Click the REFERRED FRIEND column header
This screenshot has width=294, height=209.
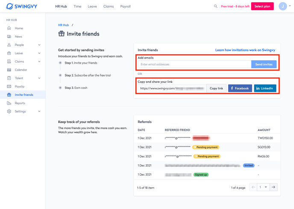(x=177, y=130)
